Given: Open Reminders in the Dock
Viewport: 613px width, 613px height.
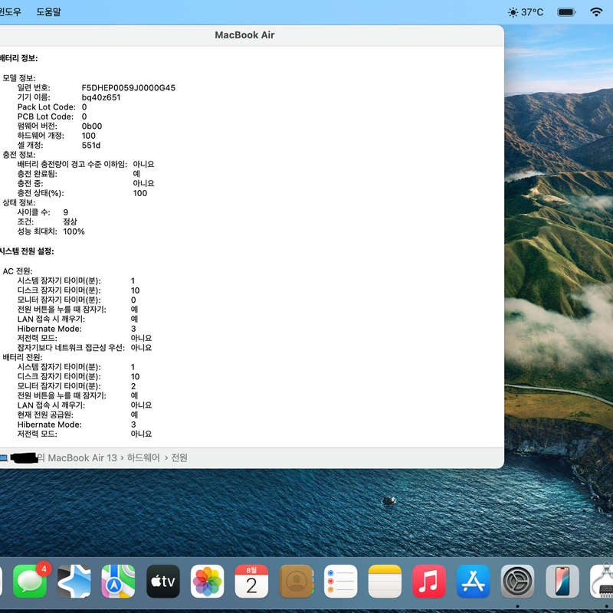Looking at the screenshot, I should [340, 582].
